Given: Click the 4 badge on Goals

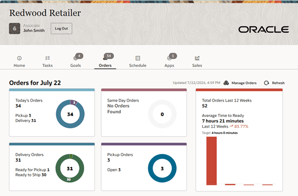Looking at the screenshot, I should (79, 56).
